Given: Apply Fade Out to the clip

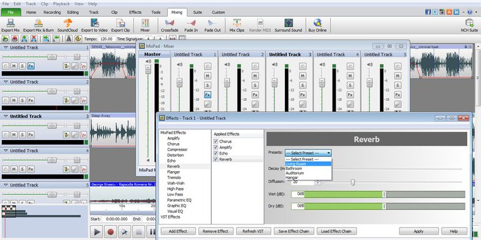Looking at the screenshot, I should point(212,25).
